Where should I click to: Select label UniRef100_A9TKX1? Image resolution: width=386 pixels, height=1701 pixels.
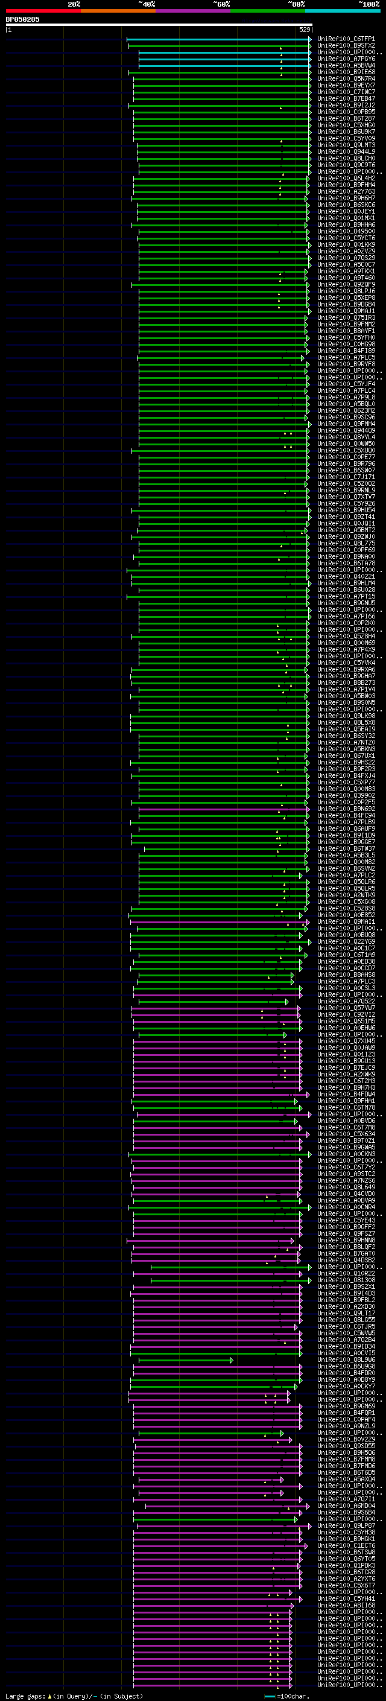(x=346, y=272)
